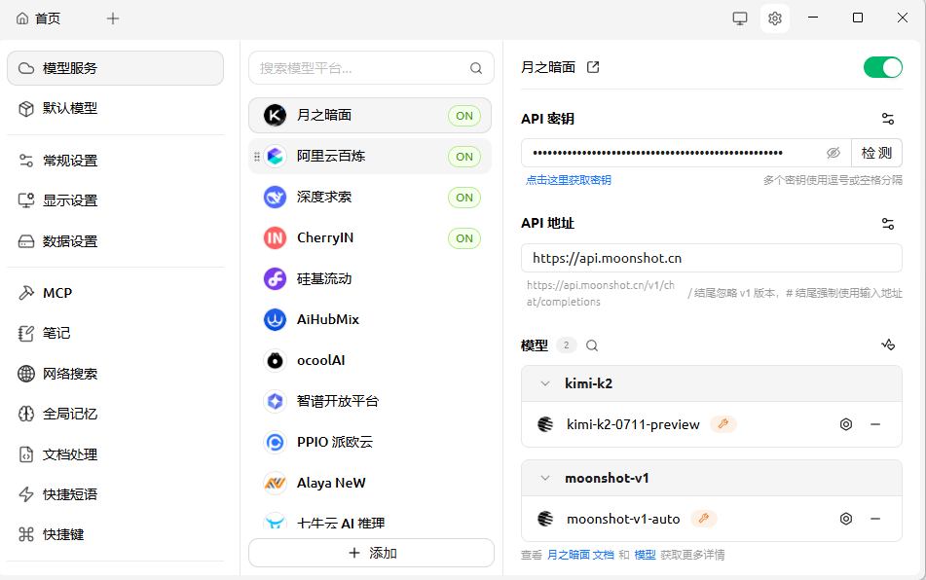
Task: Select the CherryIN provider icon
Action: click(275, 237)
